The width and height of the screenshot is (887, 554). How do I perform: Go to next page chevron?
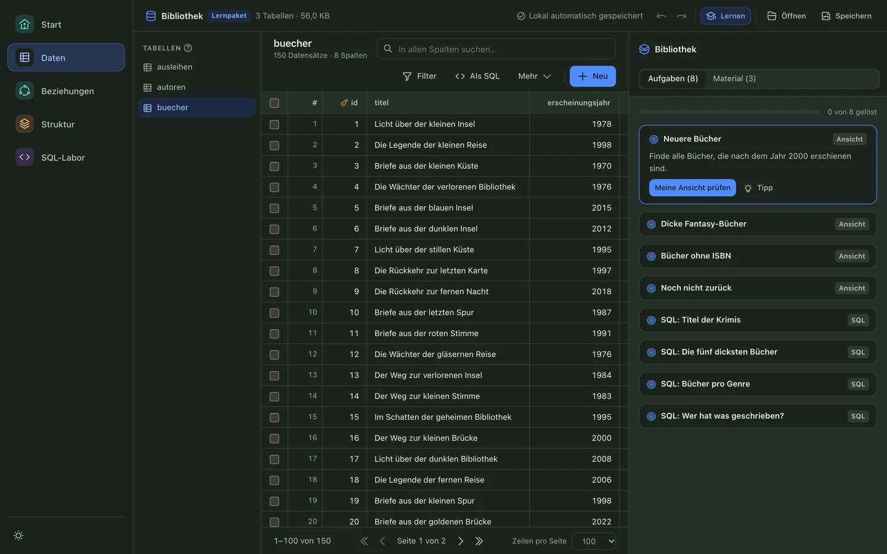(460, 541)
